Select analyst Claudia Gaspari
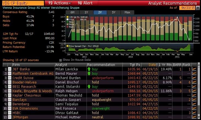 [68, 100]
